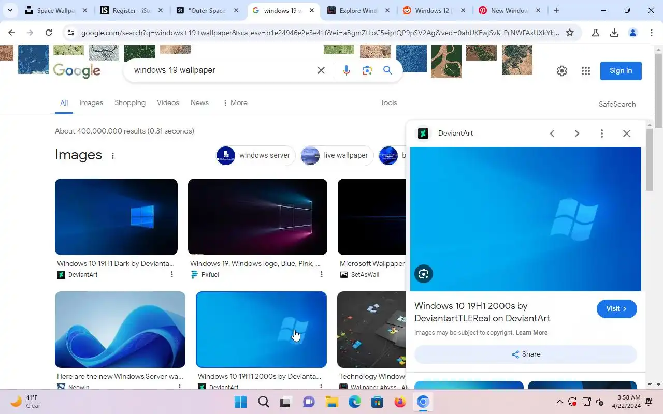
Task: Show hidden system tray icons chevron
Action: click(x=559, y=402)
